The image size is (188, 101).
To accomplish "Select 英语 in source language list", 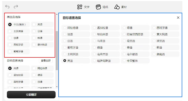I will pyautogui.click(x=42, y=24).
